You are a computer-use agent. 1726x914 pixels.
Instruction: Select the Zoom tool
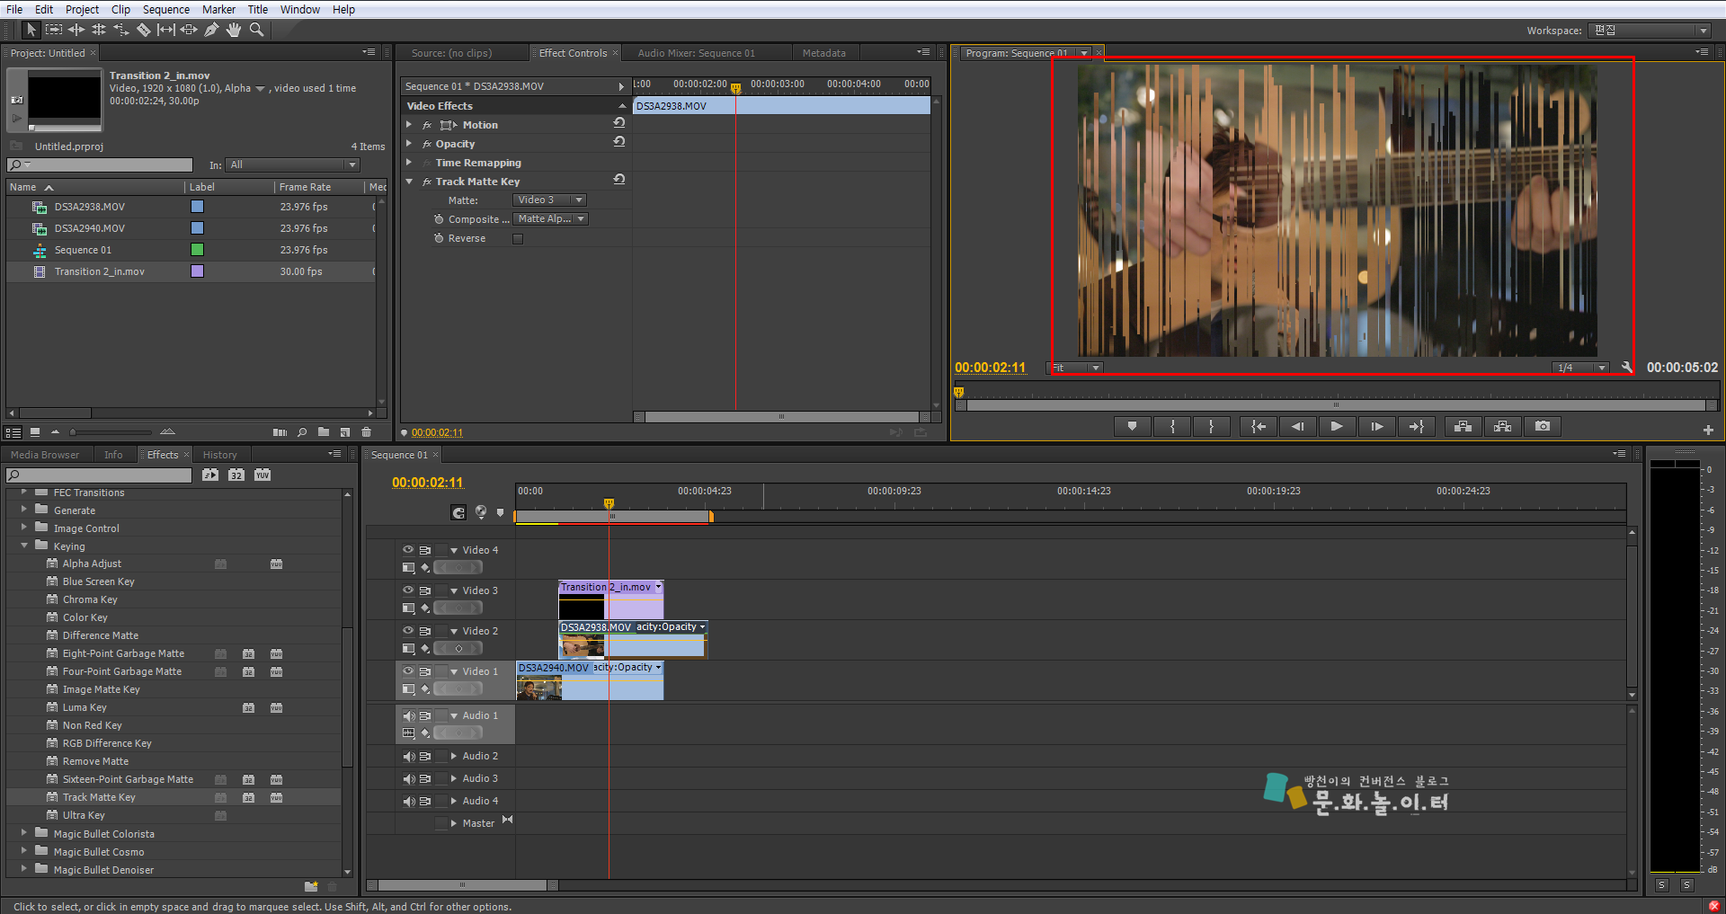(256, 30)
